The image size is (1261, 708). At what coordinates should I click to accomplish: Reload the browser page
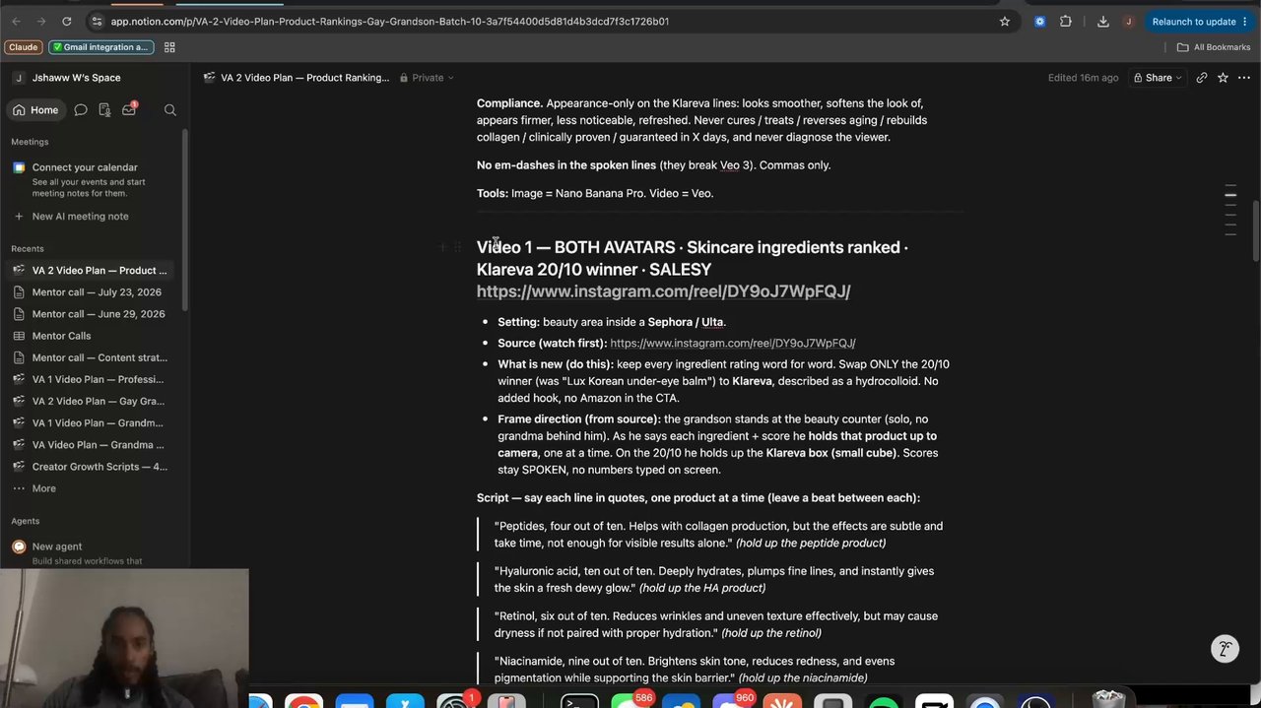tap(66, 21)
